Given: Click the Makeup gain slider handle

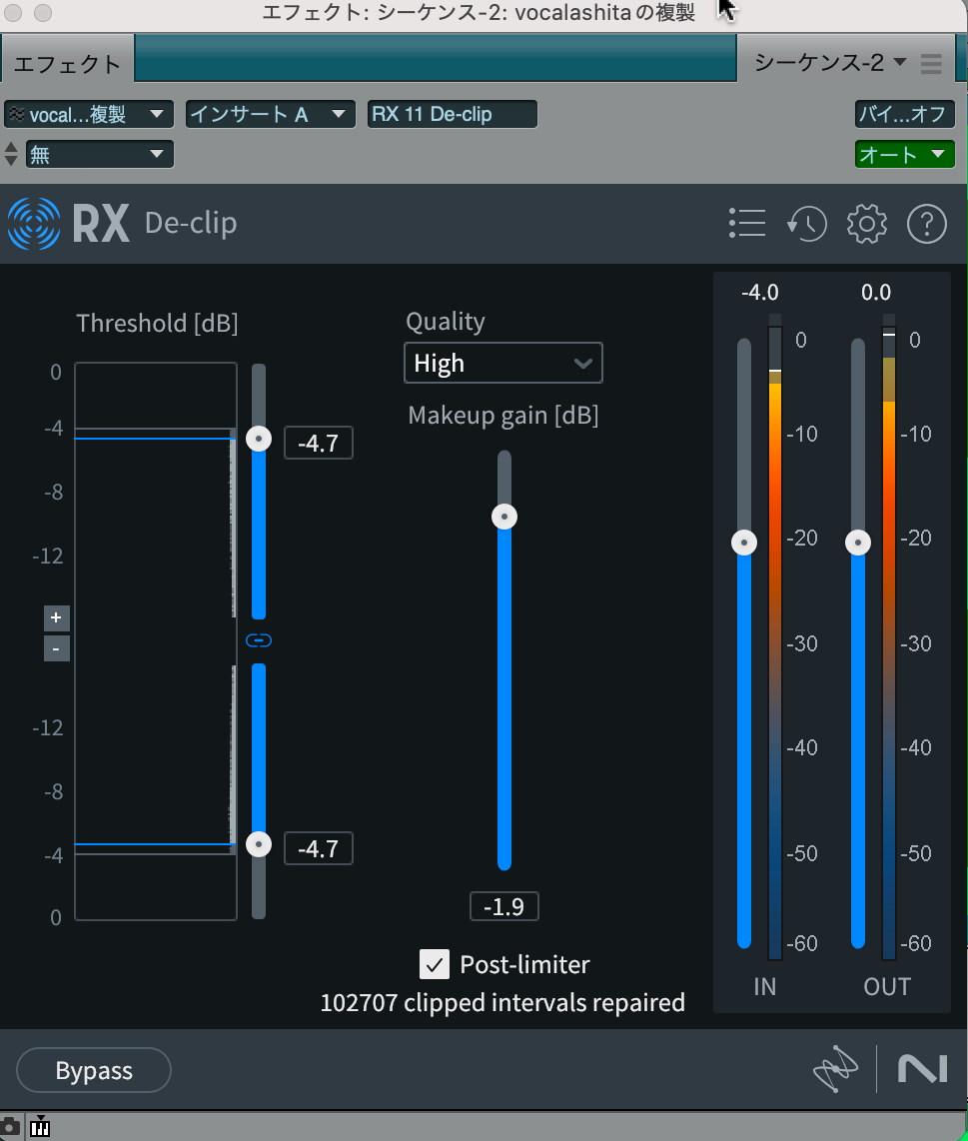Looking at the screenshot, I should coord(504,517).
